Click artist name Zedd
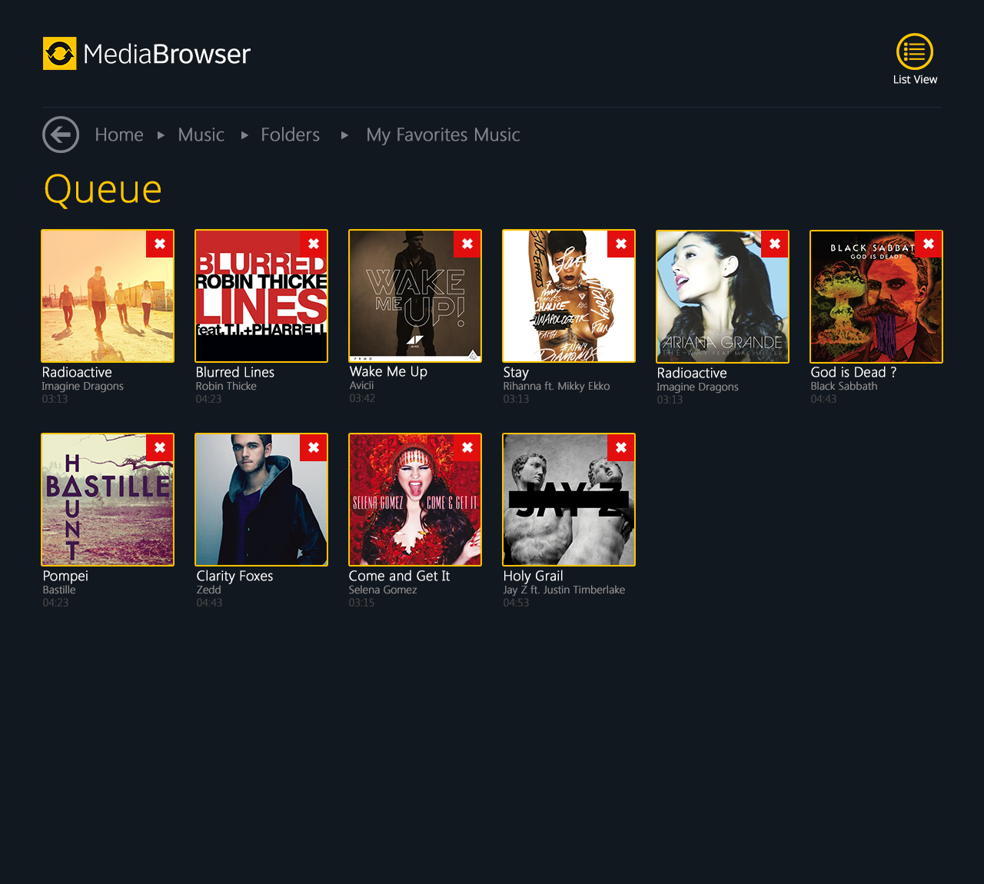This screenshot has width=984, height=884. (x=208, y=590)
